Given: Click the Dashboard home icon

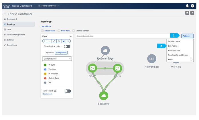Looking at the screenshot, I should [5, 19].
